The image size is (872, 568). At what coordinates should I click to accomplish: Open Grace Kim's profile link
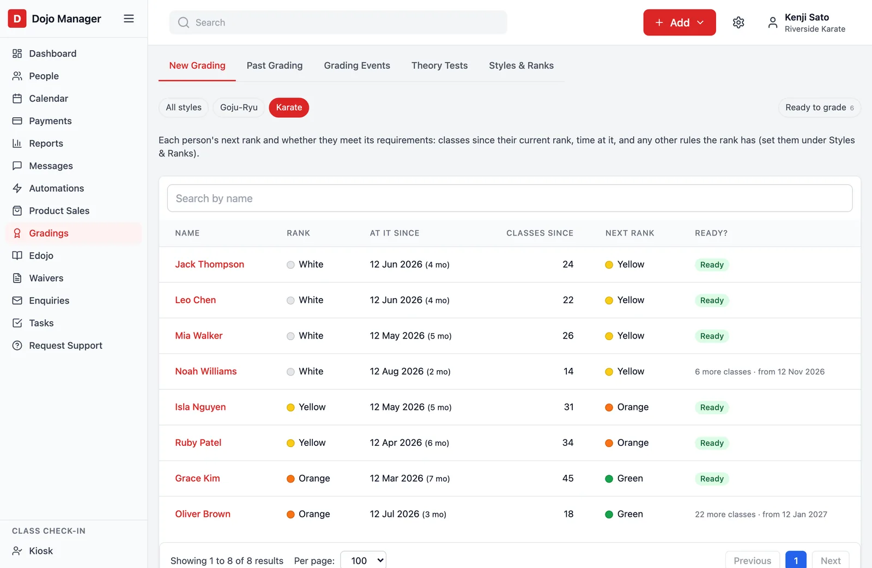click(x=197, y=478)
